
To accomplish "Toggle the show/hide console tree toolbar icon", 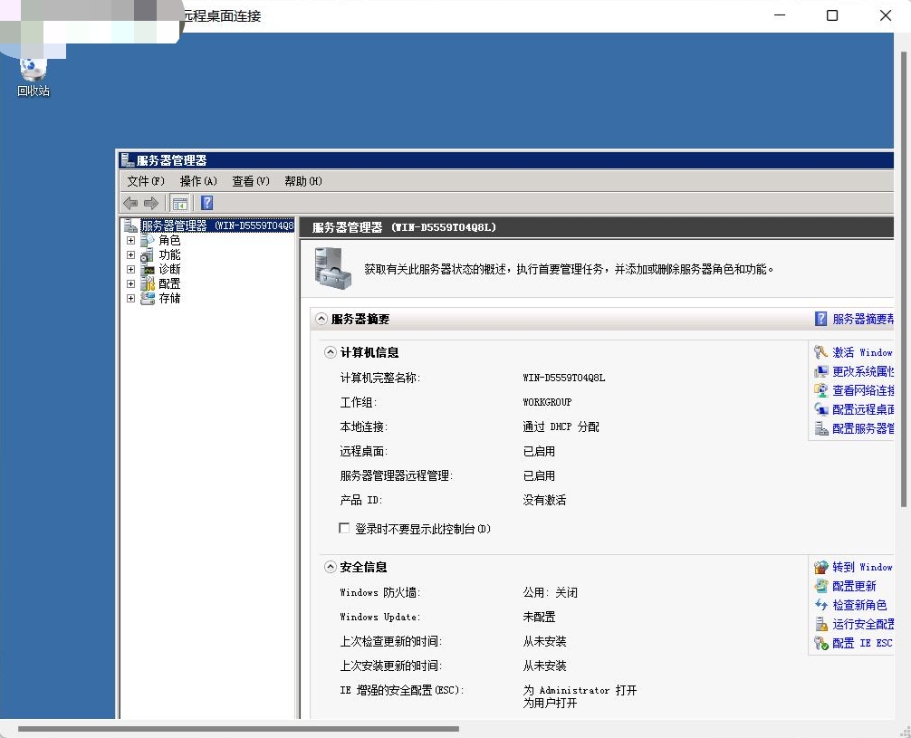I will tap(179, 203).
